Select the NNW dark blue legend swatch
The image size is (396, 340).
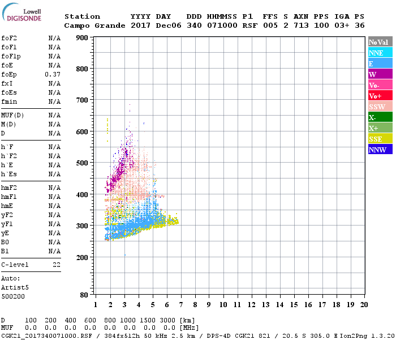click(x=380, y=149)
